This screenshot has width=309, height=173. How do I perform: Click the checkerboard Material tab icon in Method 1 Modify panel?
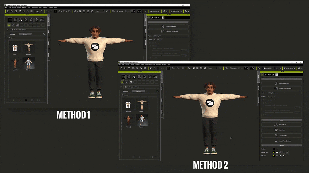163,18
